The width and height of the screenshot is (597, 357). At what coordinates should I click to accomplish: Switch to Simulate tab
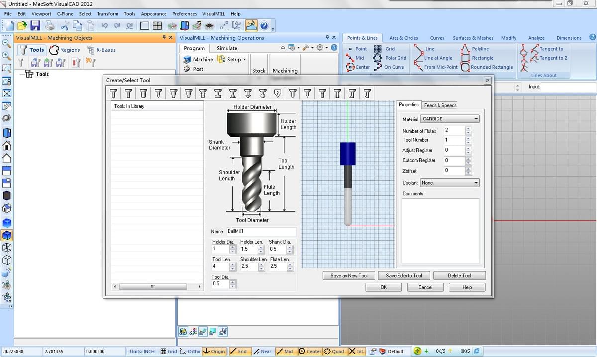tap(227, 48)
